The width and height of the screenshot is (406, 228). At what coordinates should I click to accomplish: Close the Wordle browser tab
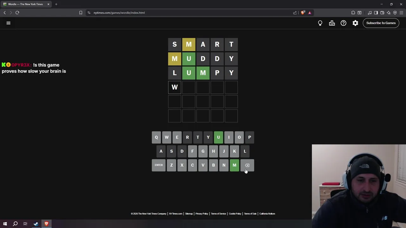click(48, 4)
